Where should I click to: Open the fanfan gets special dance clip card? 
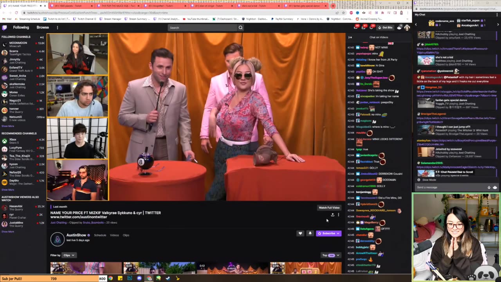[x=456, y=103]
